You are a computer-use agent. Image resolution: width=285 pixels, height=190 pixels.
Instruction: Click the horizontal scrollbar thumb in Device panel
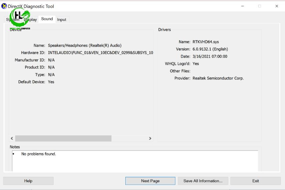[63, 138]
